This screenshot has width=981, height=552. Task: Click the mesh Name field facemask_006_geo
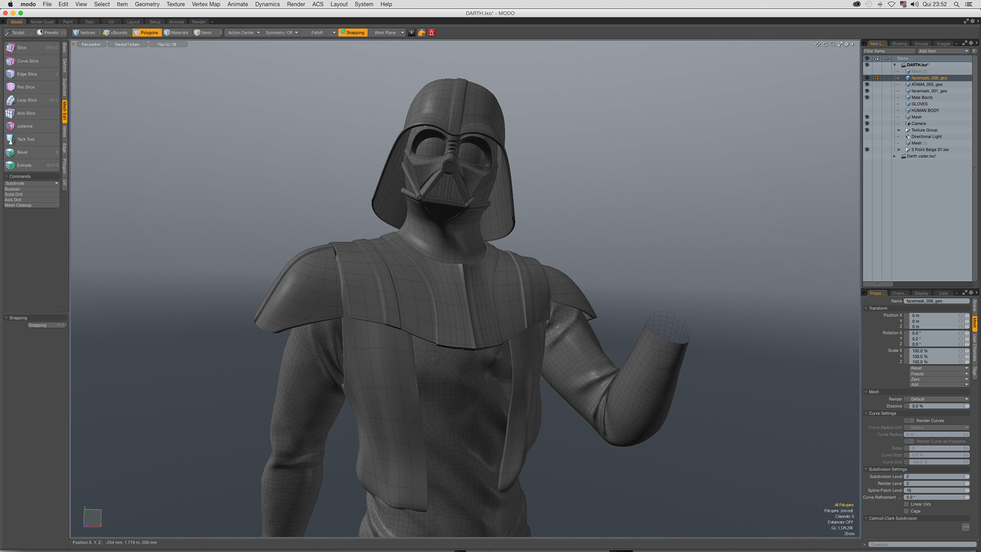(x=937, y=301)
